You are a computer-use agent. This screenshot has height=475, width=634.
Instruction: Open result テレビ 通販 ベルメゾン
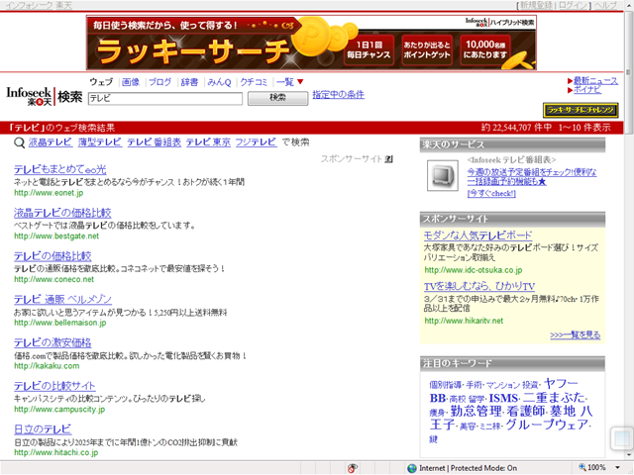62,299
